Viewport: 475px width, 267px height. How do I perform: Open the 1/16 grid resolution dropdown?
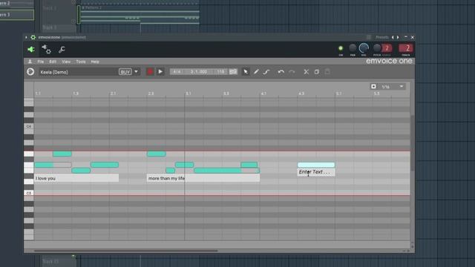click(393, 87)
